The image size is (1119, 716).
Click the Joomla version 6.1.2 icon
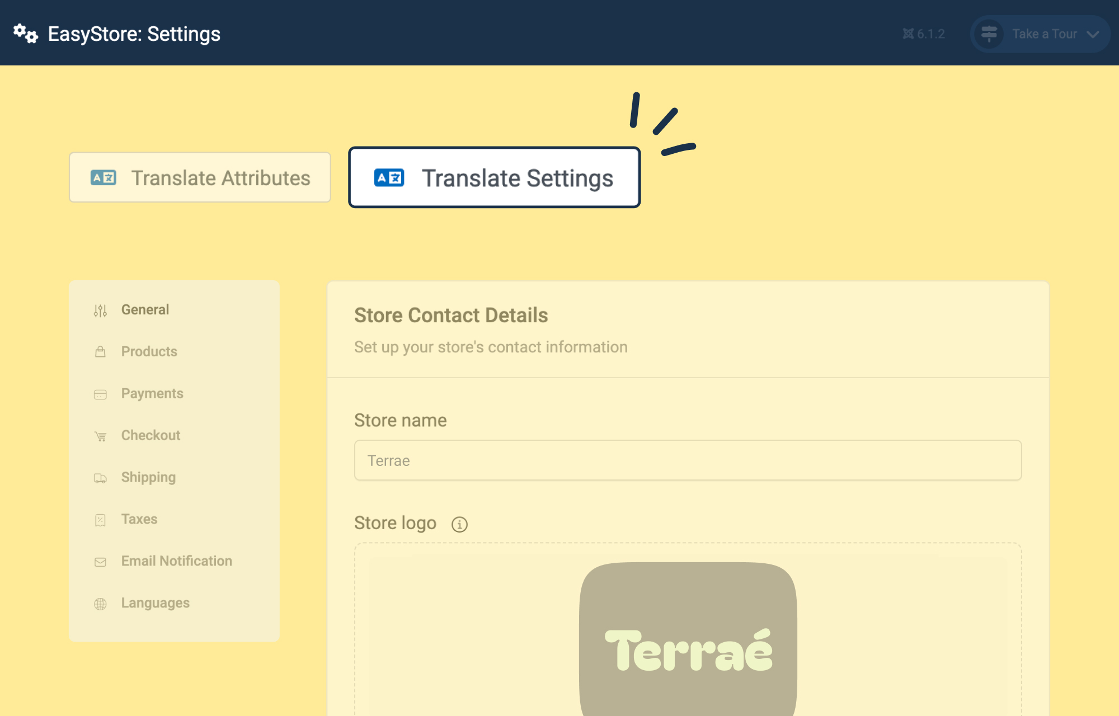click(x=908, y=34)
